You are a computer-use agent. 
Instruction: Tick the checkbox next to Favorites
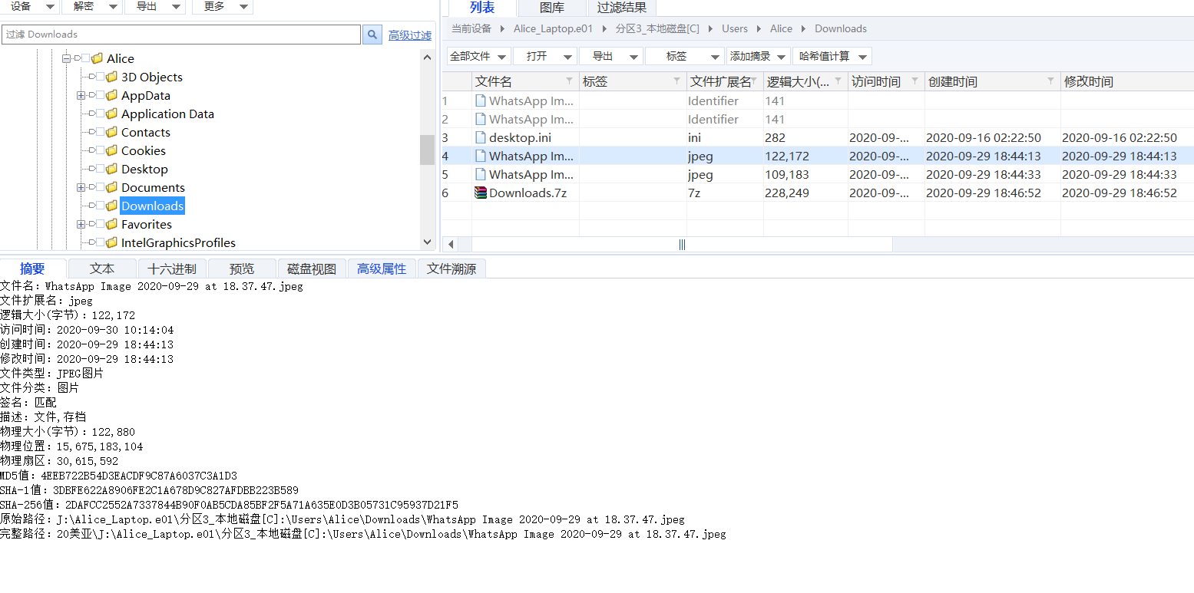tap(101, 224)
